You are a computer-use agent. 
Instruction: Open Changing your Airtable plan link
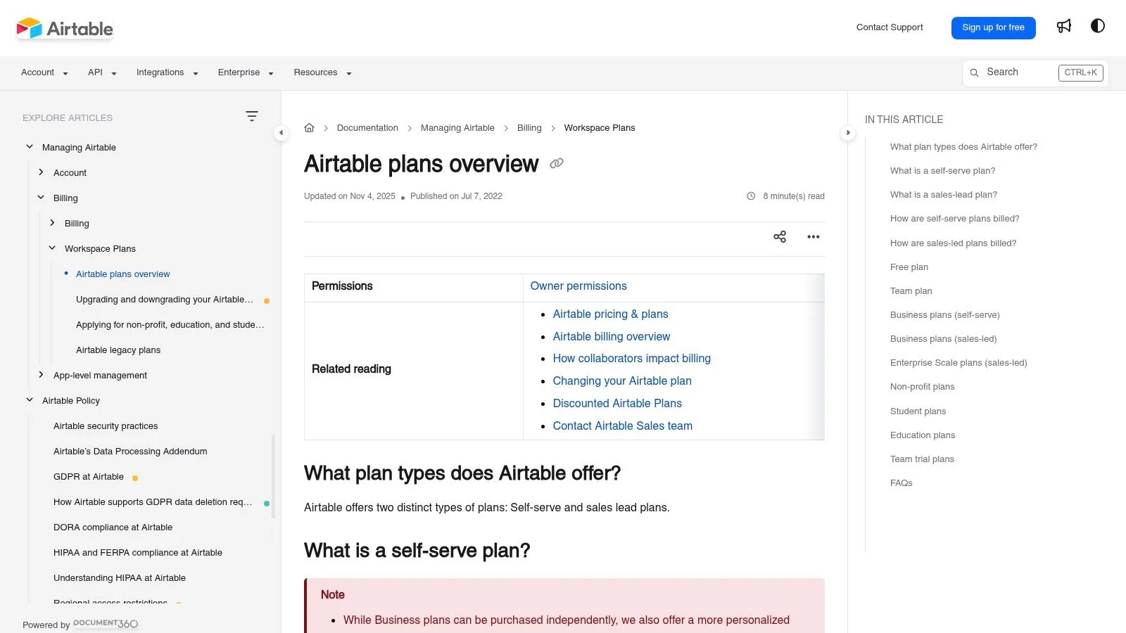point(622,381)
